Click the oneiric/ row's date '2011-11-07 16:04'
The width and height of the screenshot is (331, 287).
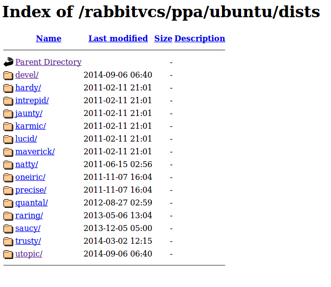click(118, 177)
